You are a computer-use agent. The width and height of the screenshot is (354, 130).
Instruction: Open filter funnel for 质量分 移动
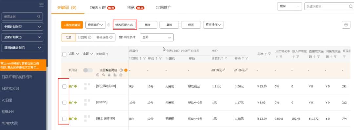[x=160, y=58]
